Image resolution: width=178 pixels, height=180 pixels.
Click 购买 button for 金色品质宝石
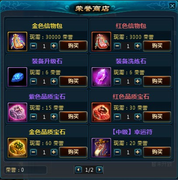pyautogui.click(x=73, y=152)
